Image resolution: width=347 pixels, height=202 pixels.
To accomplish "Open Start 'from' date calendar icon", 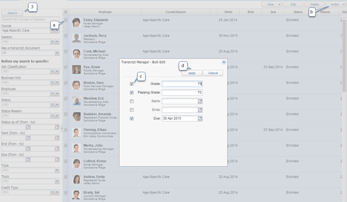I will [x=28, y=138].
